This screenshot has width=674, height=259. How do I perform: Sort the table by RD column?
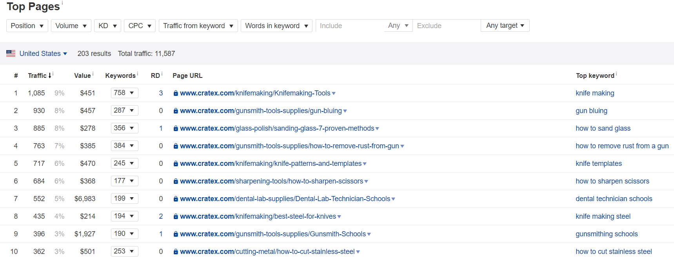(155, 76)
